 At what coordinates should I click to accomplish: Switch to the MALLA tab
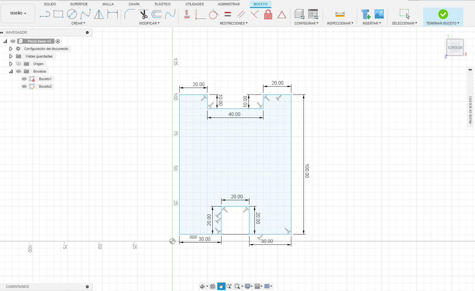pyautogui.click(x=108, y=4)
